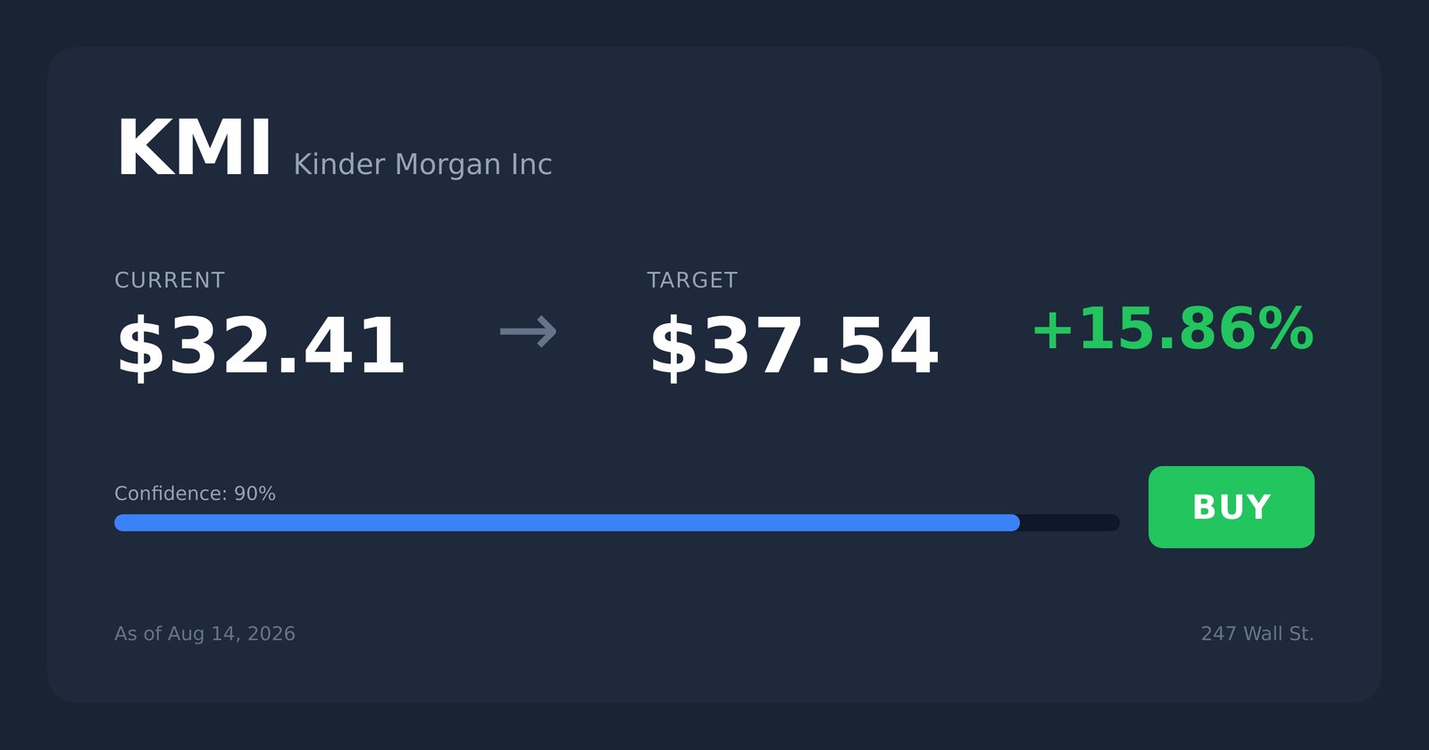1429x750 pixels.
Task: Click the year 2026 in the date
Action: click(x=272, y=634)
